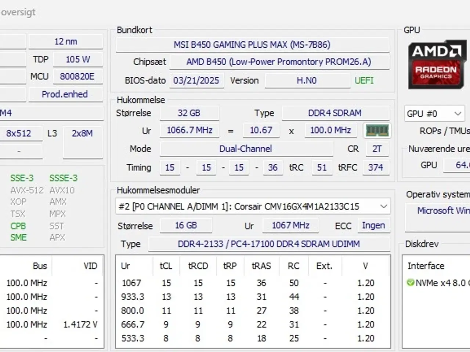Select the AMD B450 chipset field
This screenshot has width=470, height=352.
pos(279,62)
